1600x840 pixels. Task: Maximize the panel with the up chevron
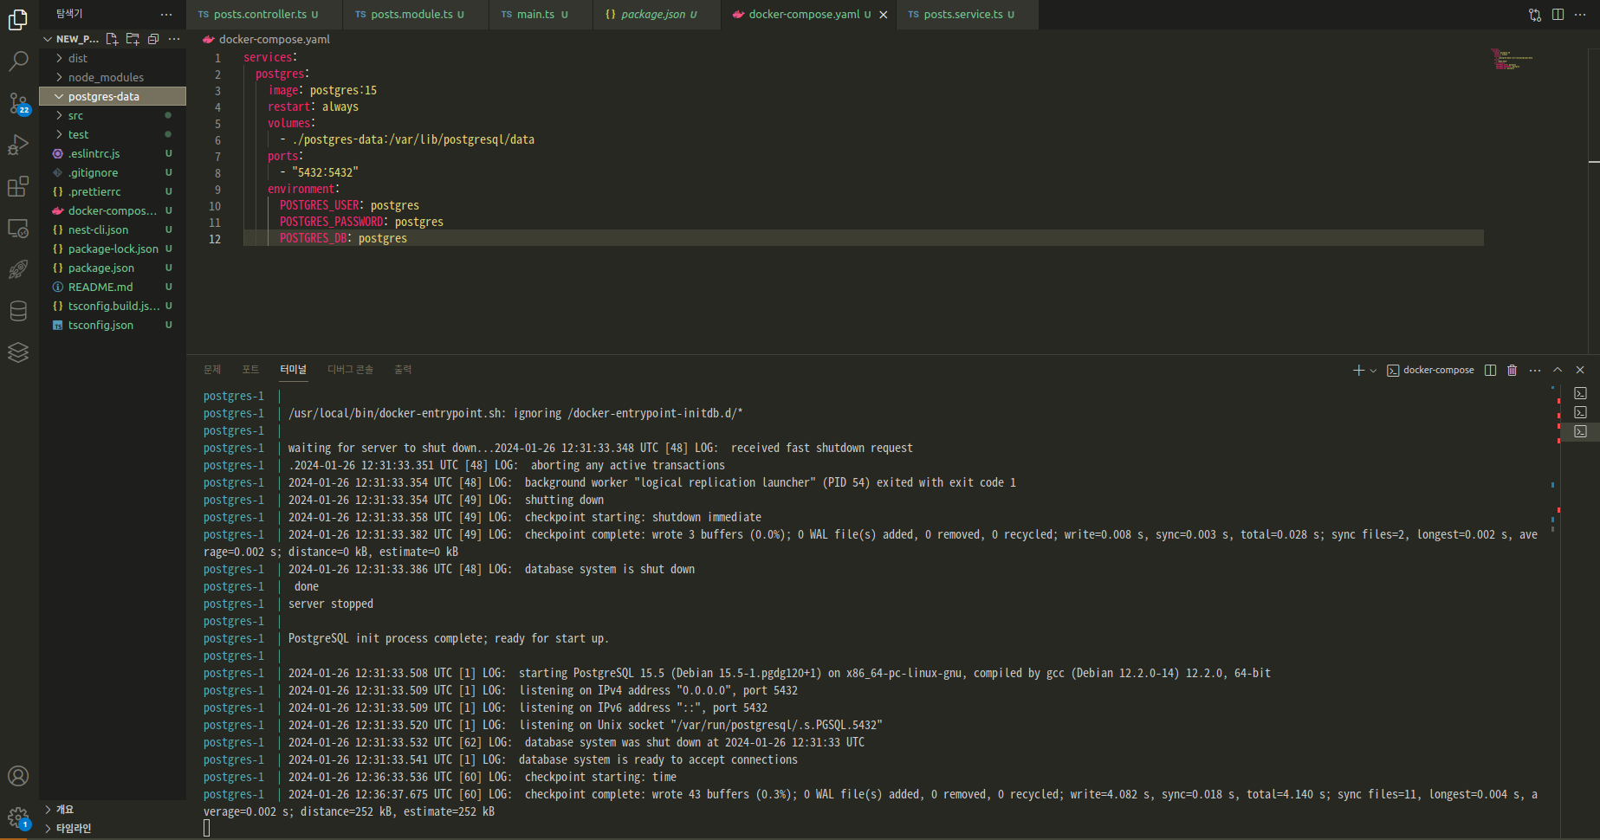[1558, 370]
